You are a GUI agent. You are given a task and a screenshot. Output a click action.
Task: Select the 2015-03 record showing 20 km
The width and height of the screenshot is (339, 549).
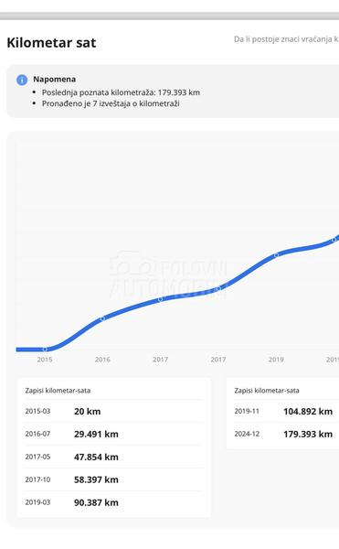tap(113, 412)
